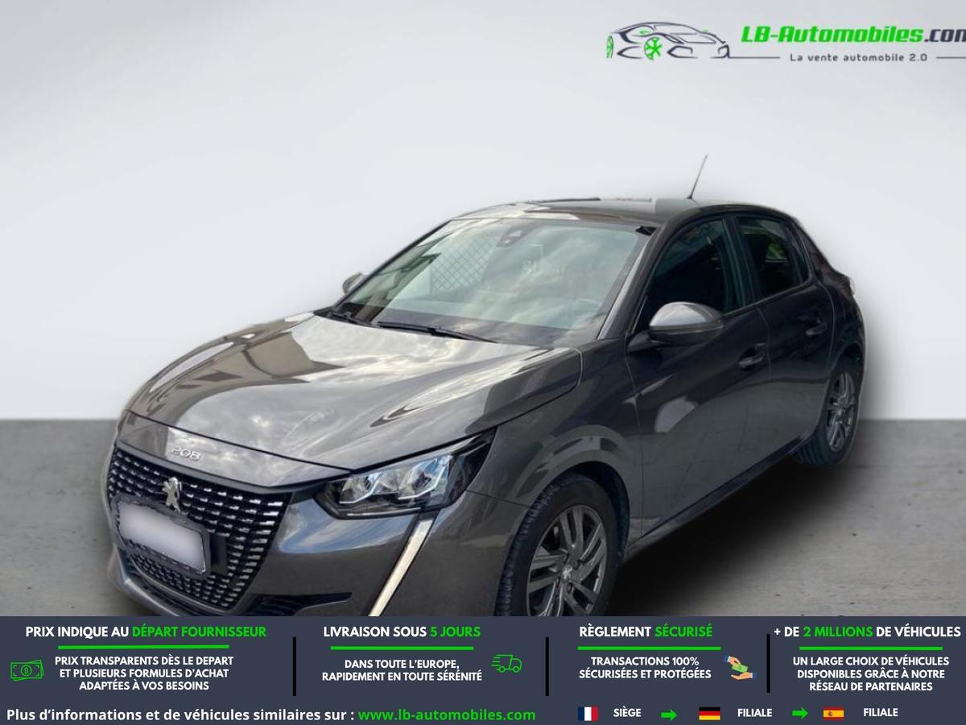Click 'DANS TOUTE L'EUROPE' delivery description
966x725 pixels.
tap(402, 670)
